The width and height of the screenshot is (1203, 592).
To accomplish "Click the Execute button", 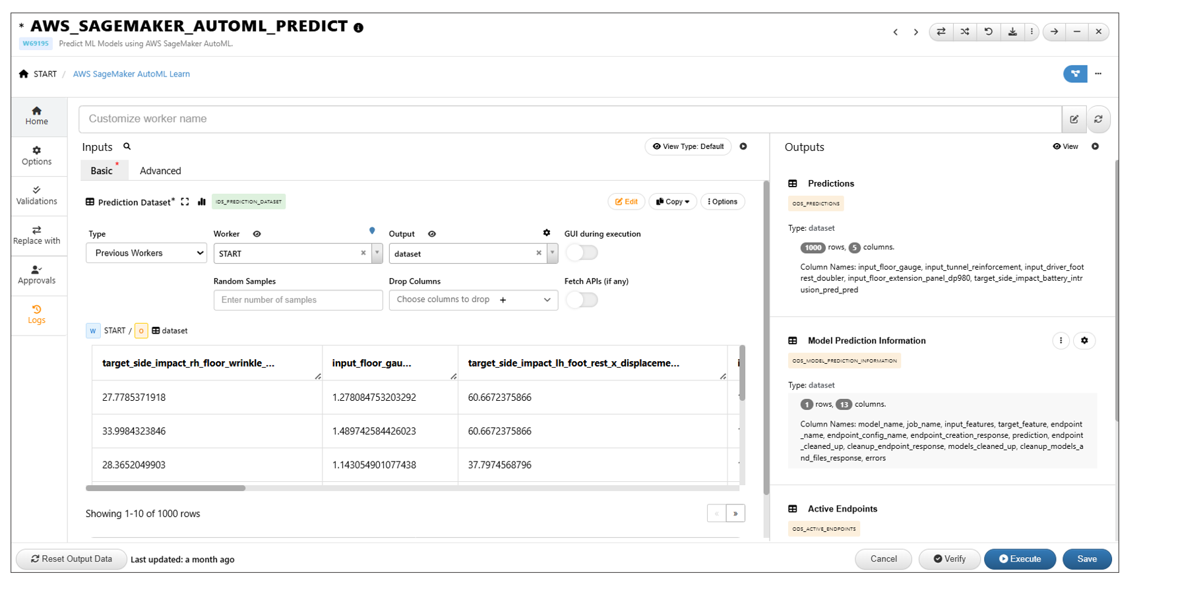I will pos(1020,559).
